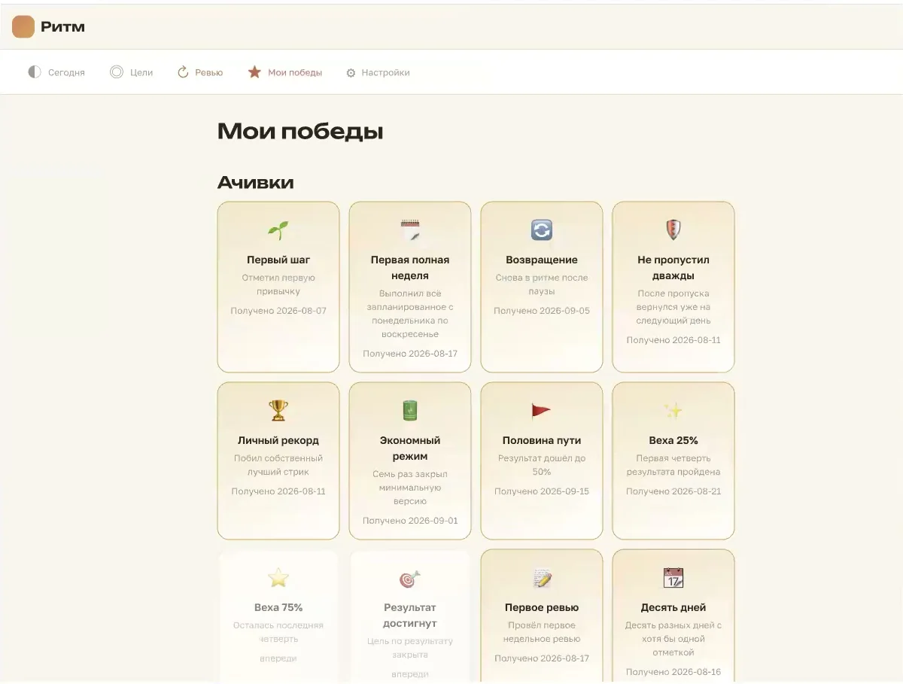Select the Мои победы tab

285,72
